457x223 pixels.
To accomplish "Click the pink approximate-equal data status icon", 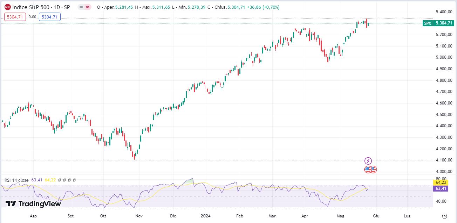I will coord(88,7).
